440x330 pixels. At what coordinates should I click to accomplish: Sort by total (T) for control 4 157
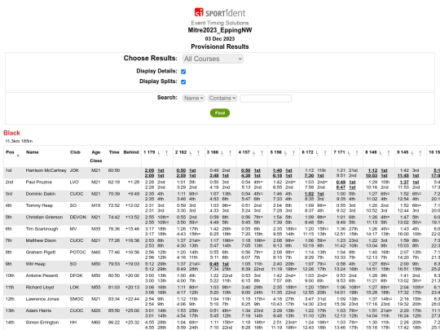coord(262,152)
